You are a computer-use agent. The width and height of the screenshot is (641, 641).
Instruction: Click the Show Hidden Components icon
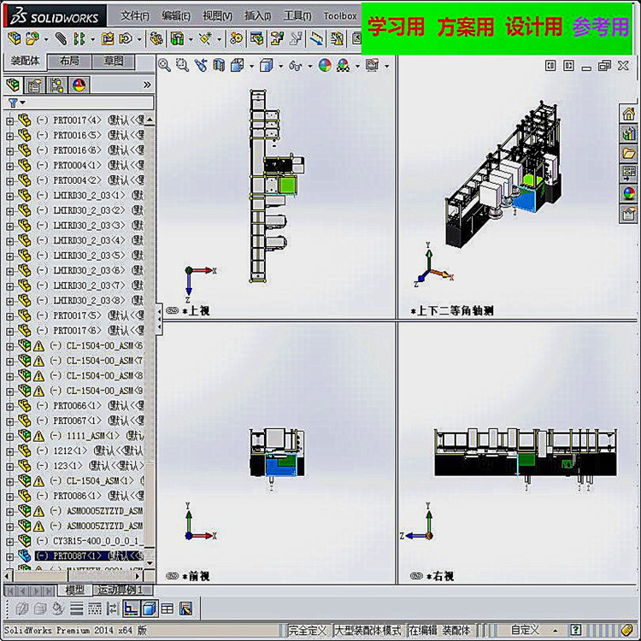[156, 38]
